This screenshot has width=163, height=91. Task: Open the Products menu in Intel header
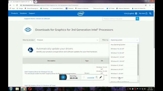coord(15,13)
